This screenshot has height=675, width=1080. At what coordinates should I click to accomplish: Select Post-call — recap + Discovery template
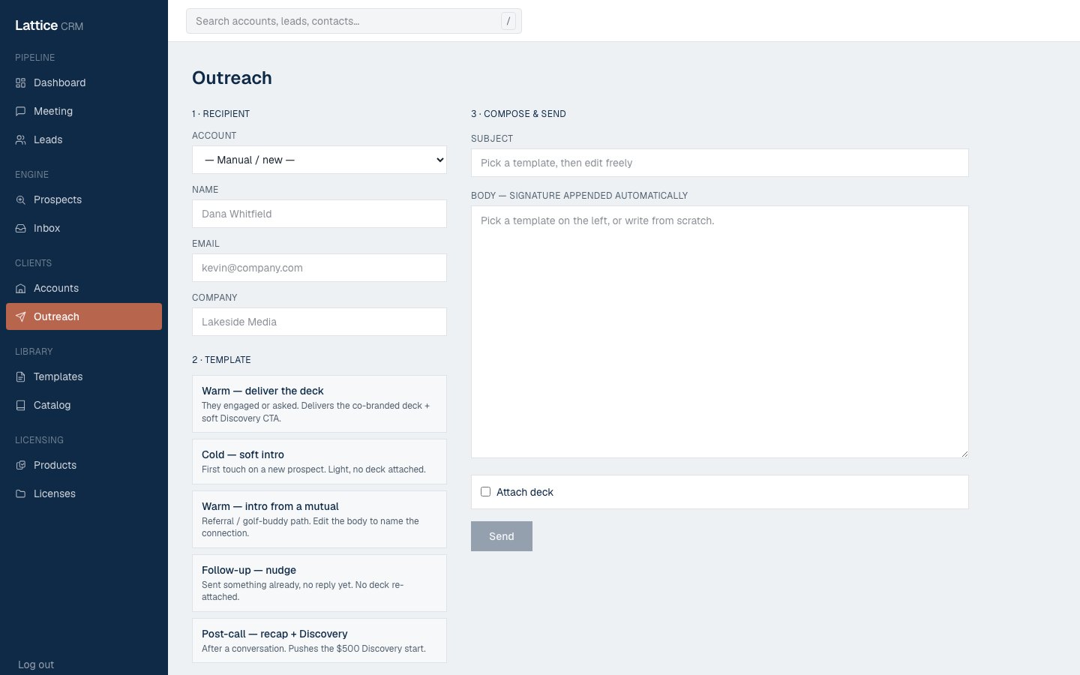click(319, 640)
